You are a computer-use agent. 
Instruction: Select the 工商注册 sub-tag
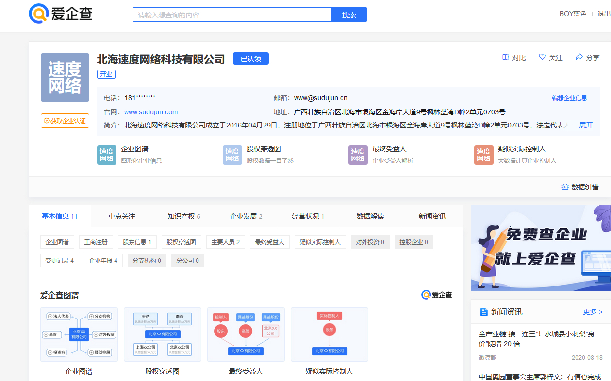coord(96,242)
